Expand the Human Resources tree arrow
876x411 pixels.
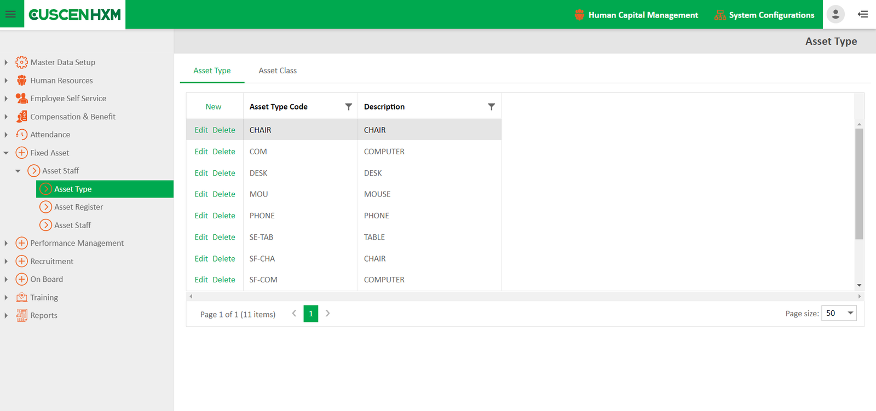click(x=6, y=80)
